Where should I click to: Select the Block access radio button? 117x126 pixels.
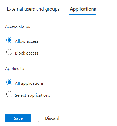(9, 52)
